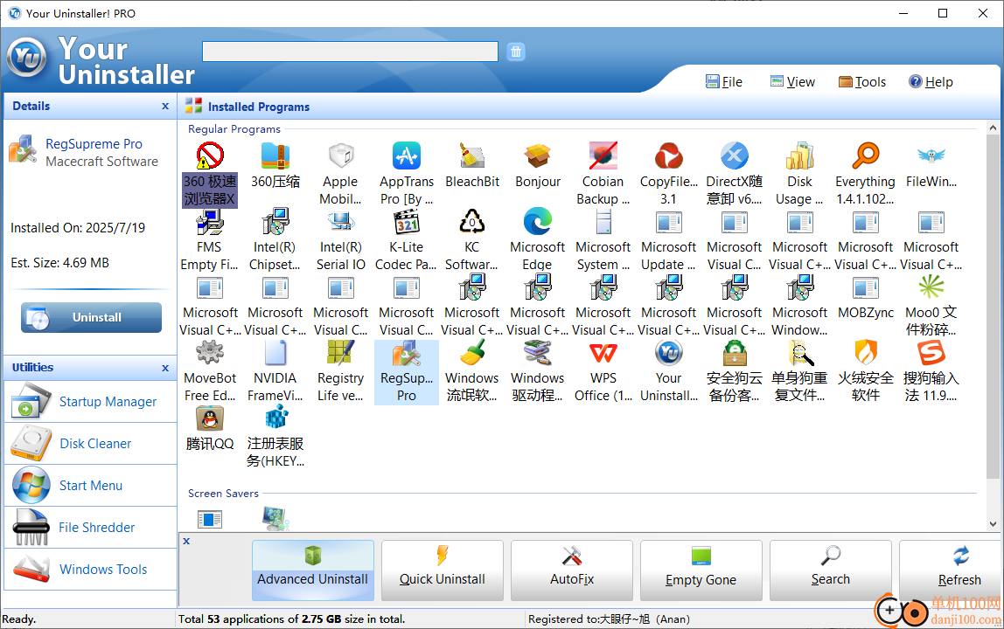Screen dimensions: 1004x629
Task: Select AppTrans Pro program icon
Action: (407, 156)
